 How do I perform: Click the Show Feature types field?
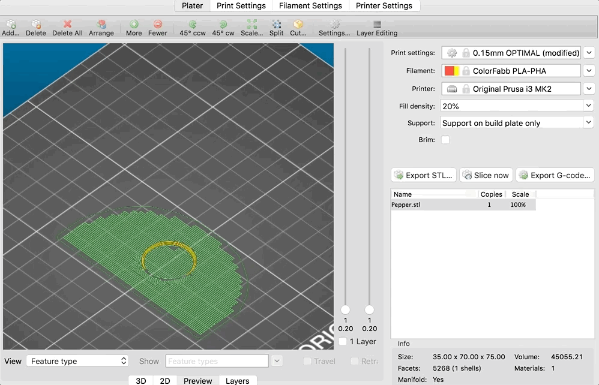[217, 361]
